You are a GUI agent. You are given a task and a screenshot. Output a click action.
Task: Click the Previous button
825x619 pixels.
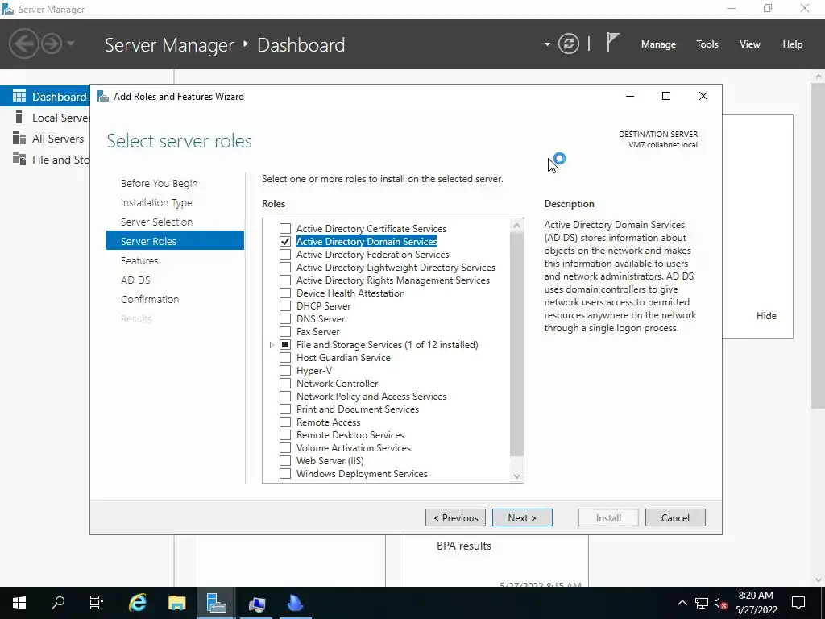coord(456,518)
